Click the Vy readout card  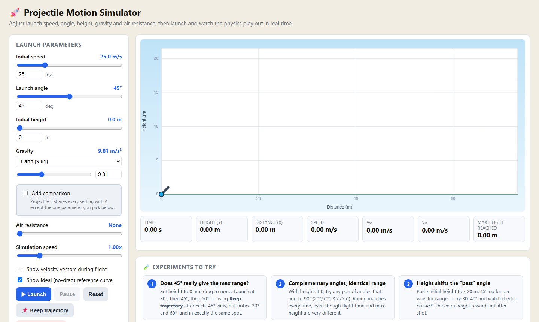tap(444, 229)
